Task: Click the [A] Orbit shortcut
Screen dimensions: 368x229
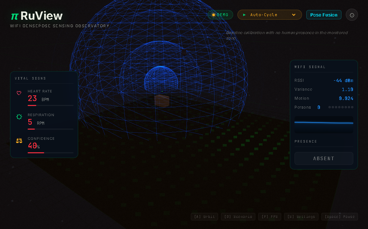Action: click(x=204, y=216)
